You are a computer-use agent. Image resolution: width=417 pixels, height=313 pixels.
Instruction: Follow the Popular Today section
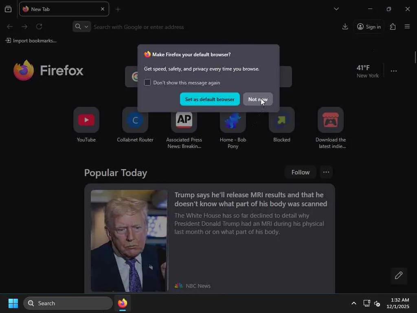[301, 172]
